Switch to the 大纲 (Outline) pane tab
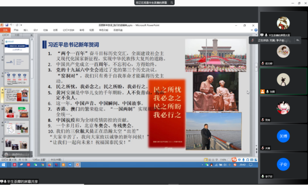The image size is (308, 185). pos(17,35)
